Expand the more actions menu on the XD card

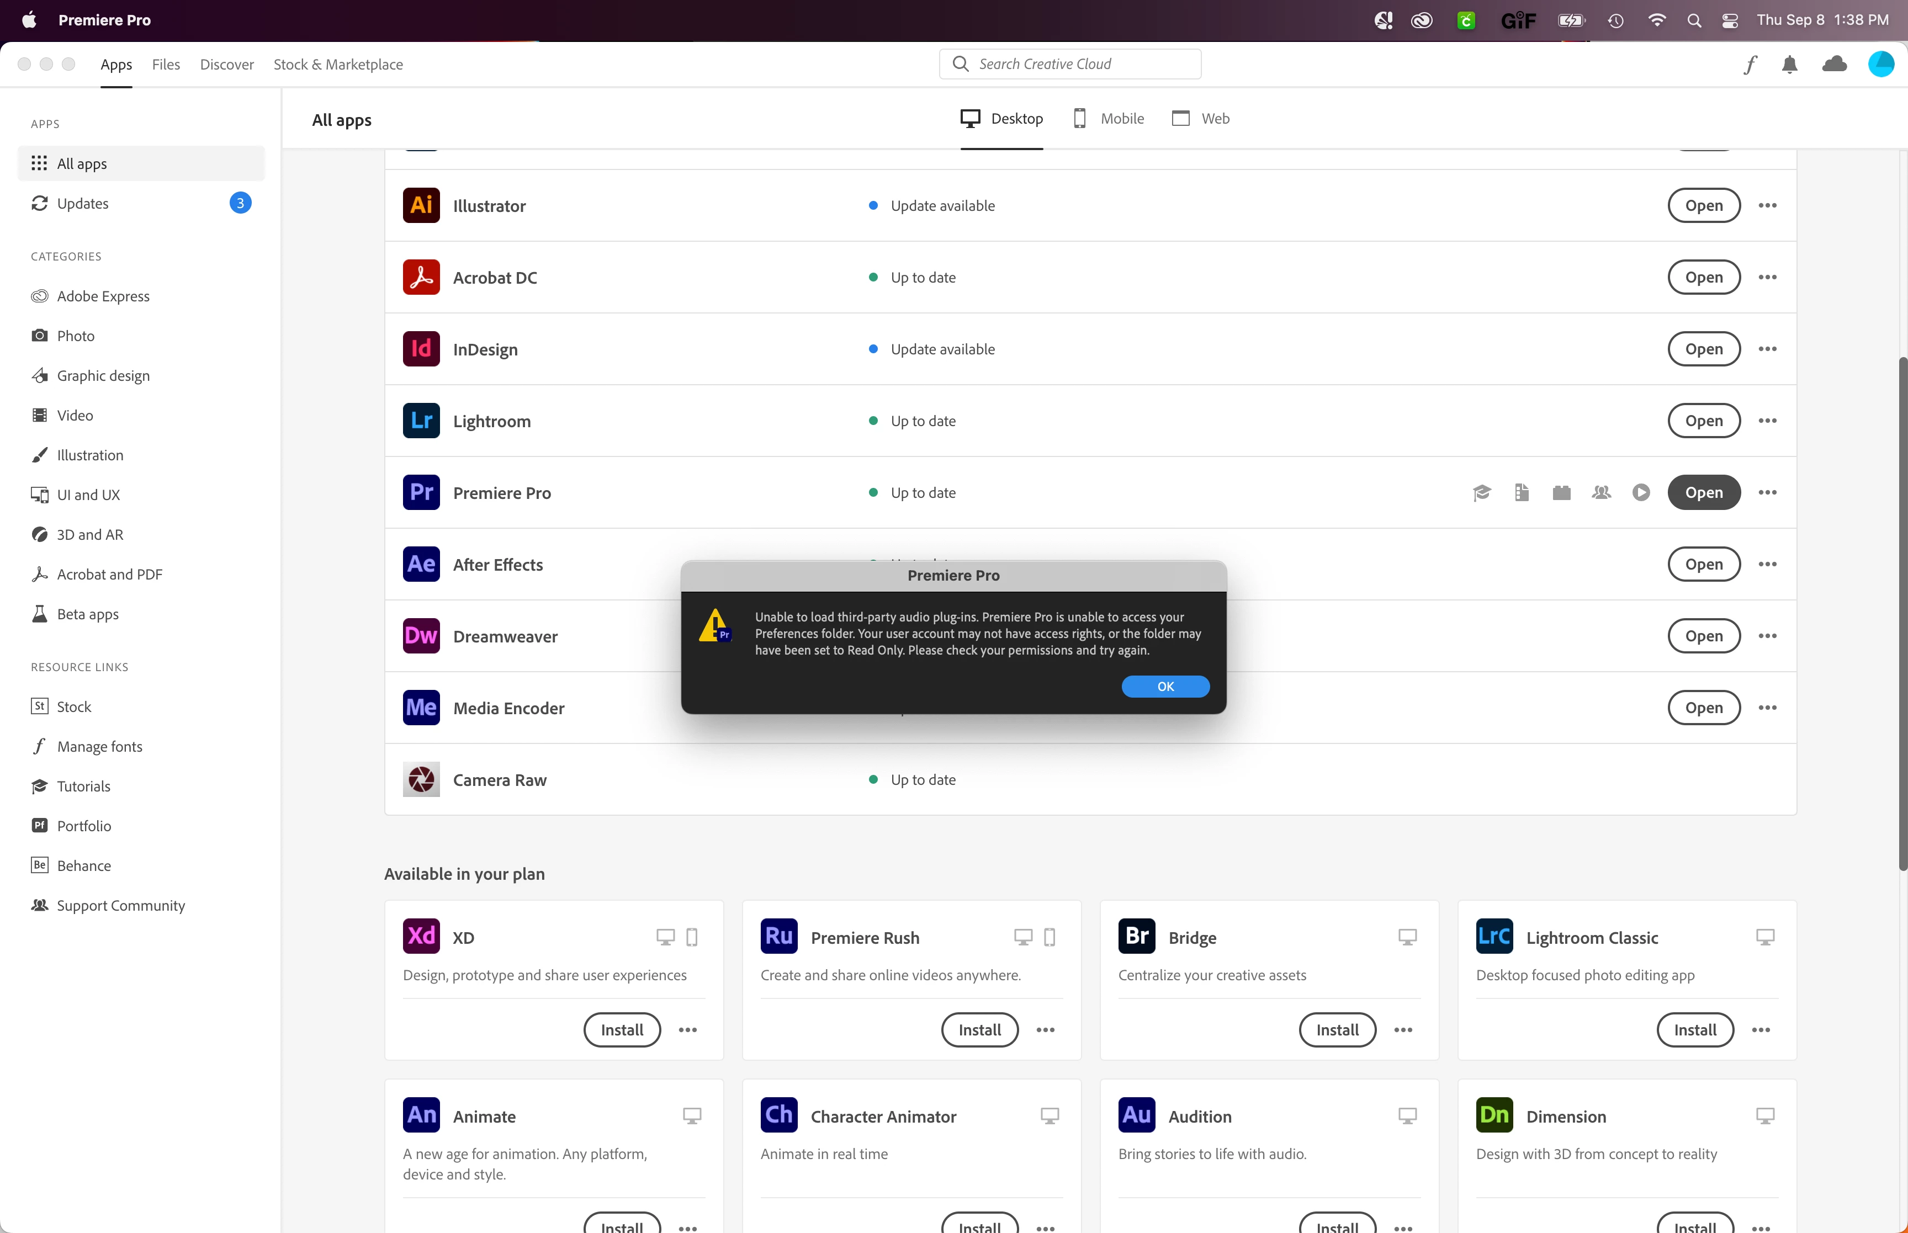(x=688, y=1030)
